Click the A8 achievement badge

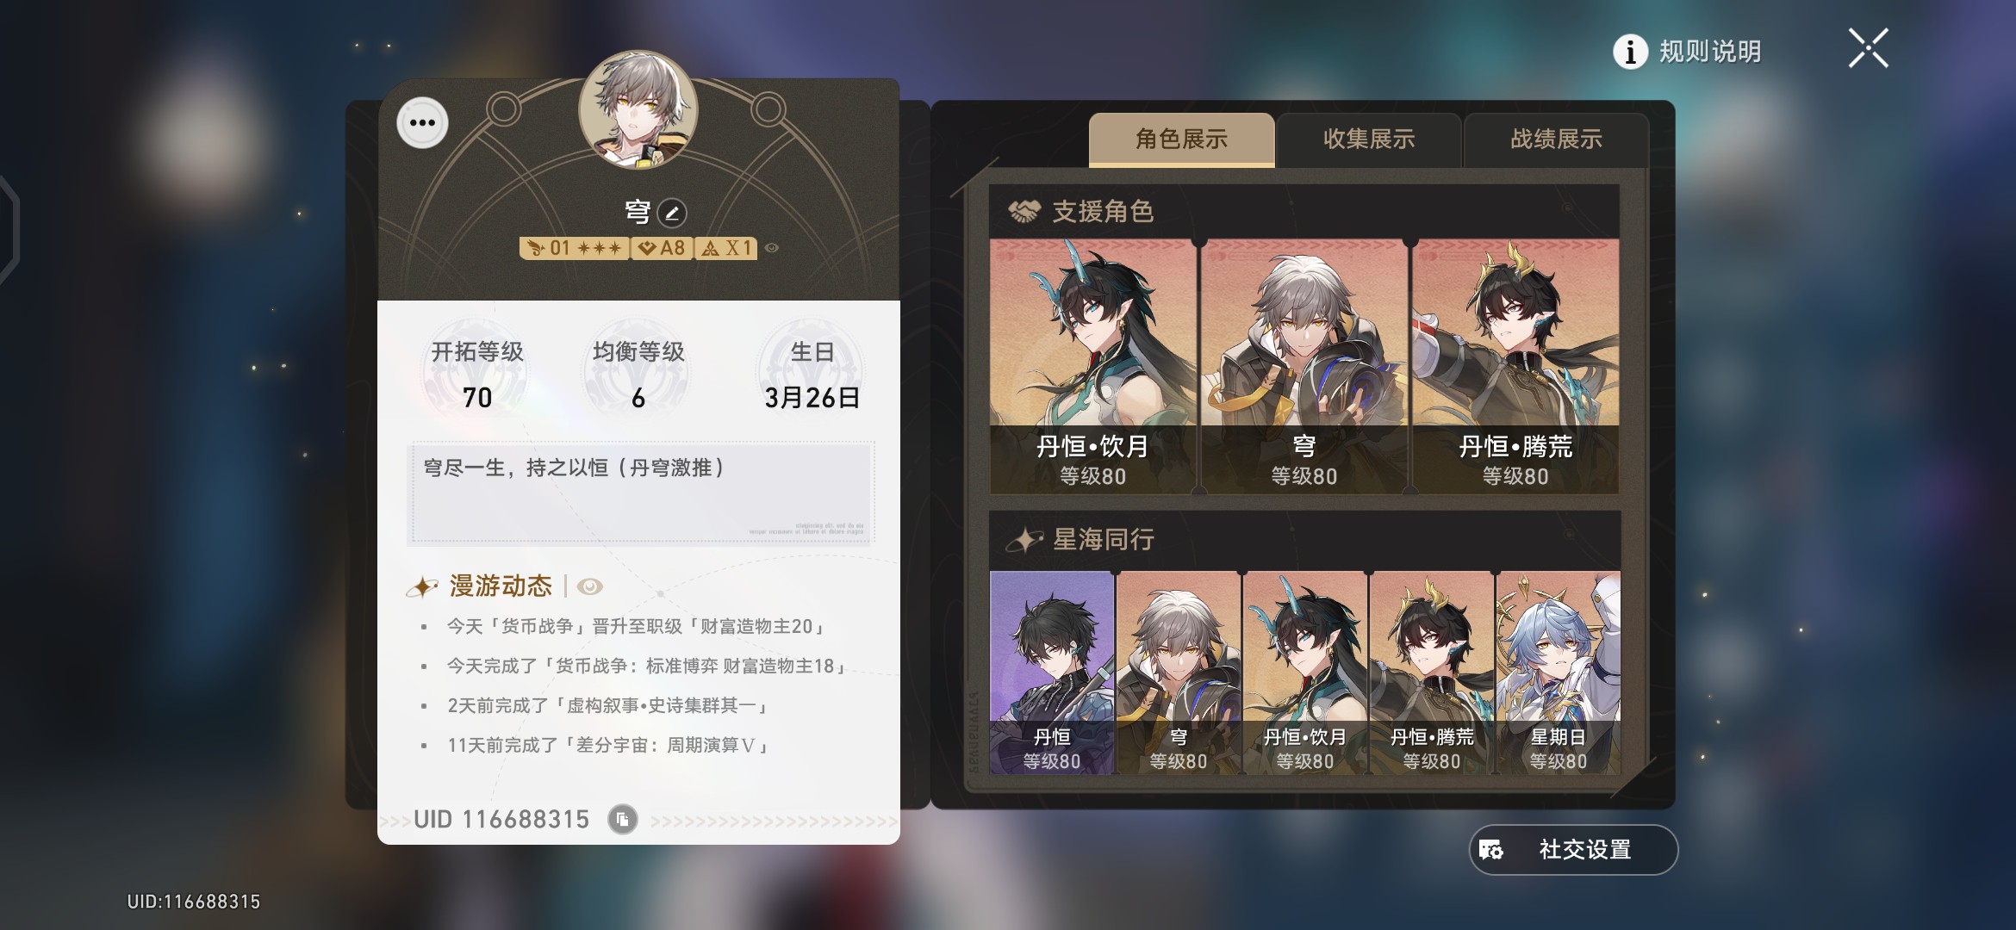(662, 248)
